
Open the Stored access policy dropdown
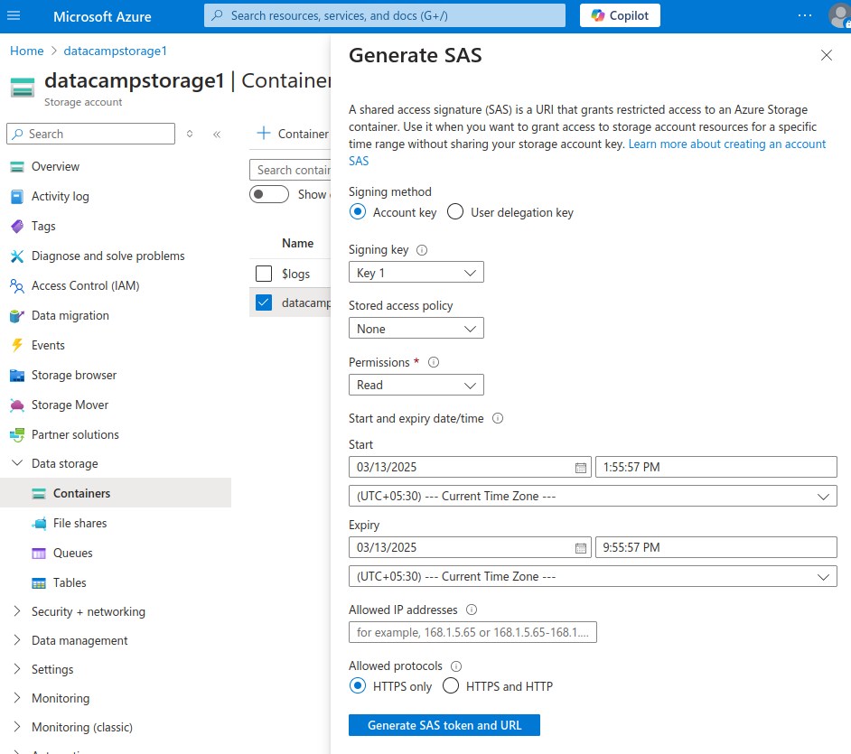coord(416,328)
